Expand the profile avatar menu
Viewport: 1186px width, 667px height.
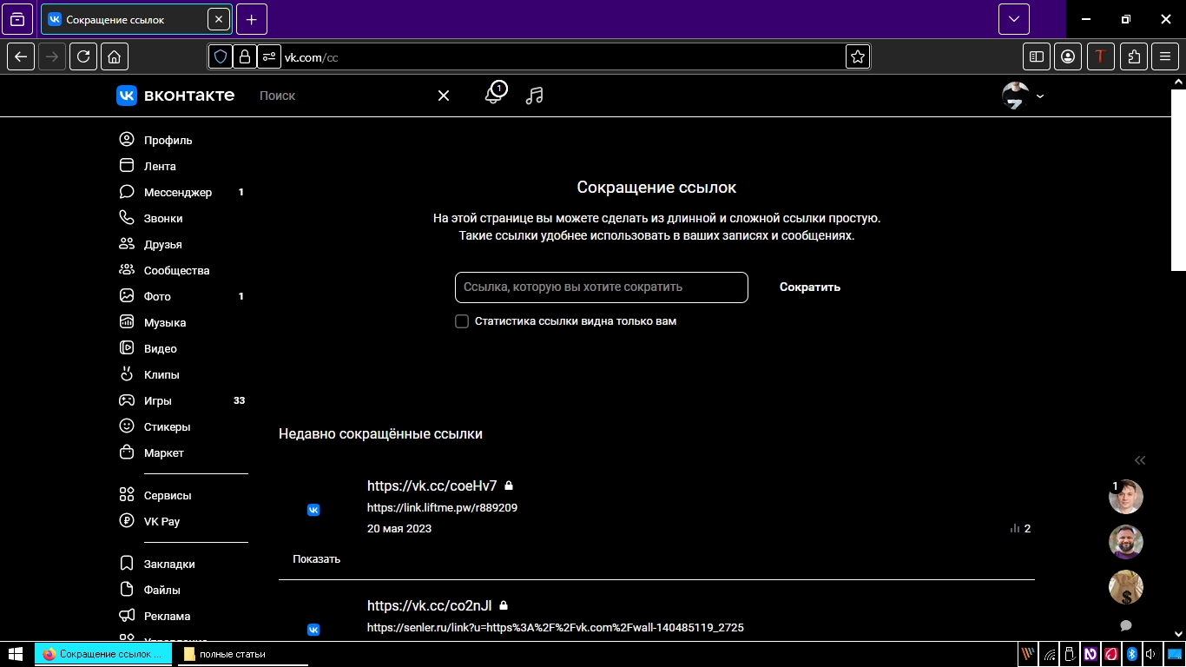click(x=1023, y=96)
